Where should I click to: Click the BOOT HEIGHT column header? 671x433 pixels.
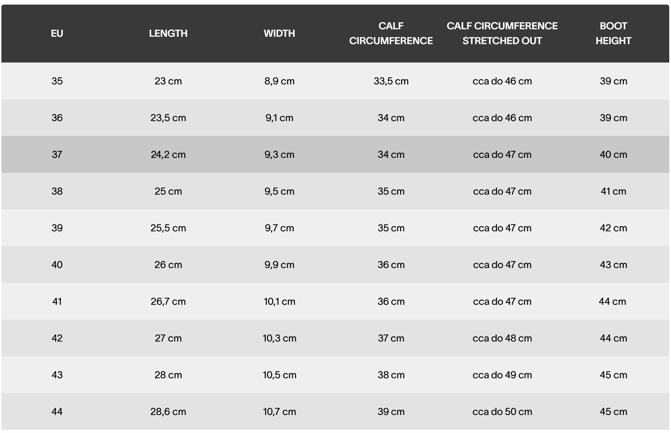coord(613,34)
